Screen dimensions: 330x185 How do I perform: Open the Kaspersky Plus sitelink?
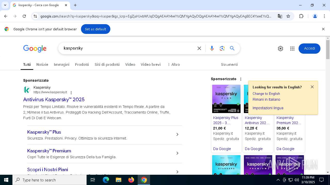(x=44, y=132)
